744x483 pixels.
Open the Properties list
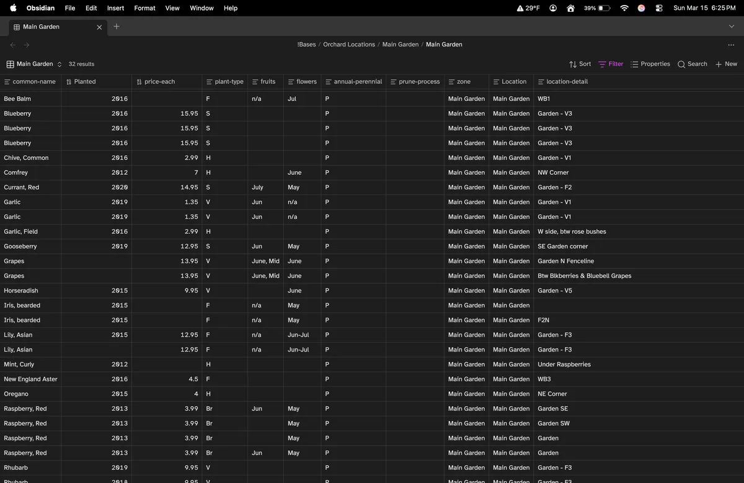650,64
